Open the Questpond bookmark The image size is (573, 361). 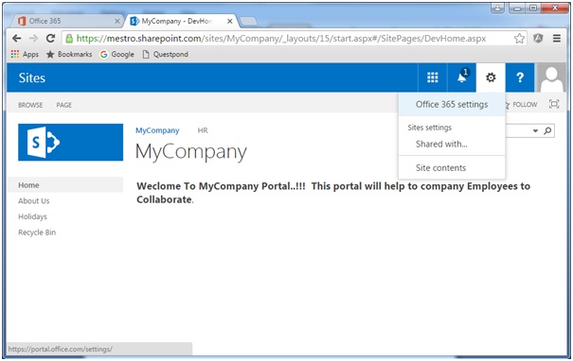pos(166,54)
